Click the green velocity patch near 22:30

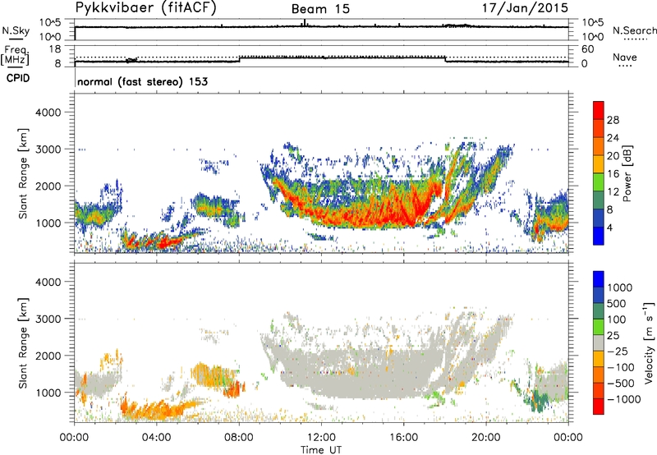click(540, 402)
